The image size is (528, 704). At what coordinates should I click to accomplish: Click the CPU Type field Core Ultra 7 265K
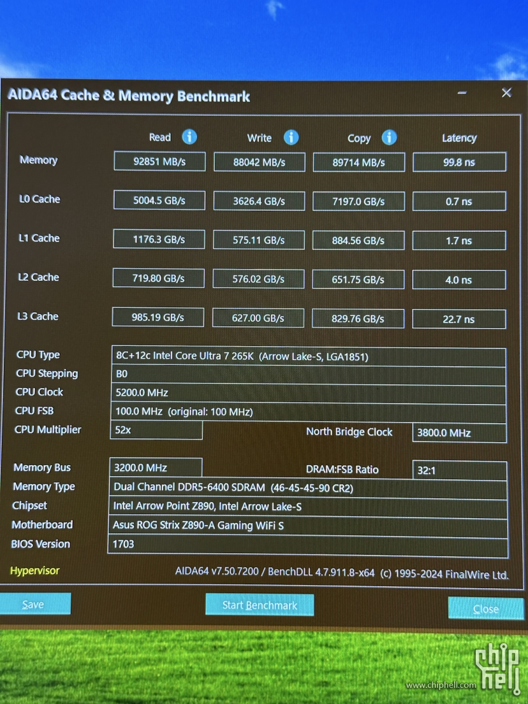pyautogui.click(x=309, y=356)
